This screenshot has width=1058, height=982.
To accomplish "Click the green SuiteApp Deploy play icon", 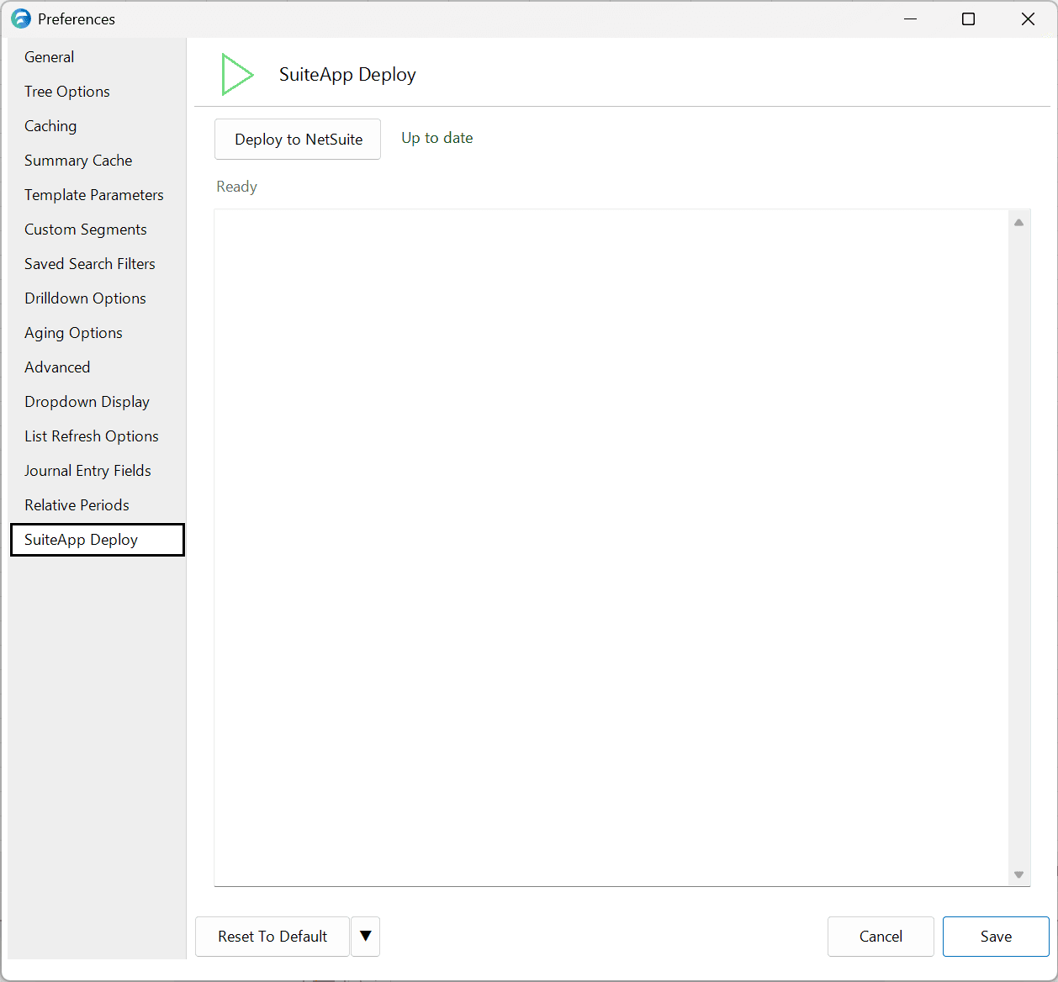I will (x=236, y=74).
